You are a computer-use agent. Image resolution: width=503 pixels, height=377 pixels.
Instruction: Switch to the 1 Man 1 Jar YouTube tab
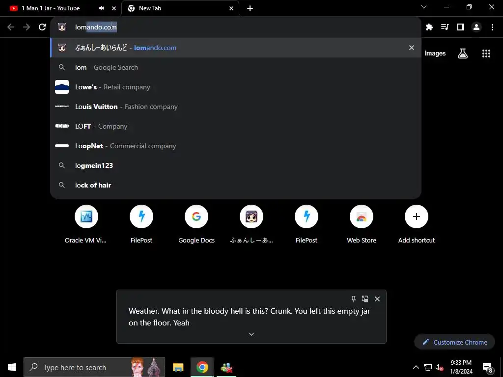click(x=51, y=8)
